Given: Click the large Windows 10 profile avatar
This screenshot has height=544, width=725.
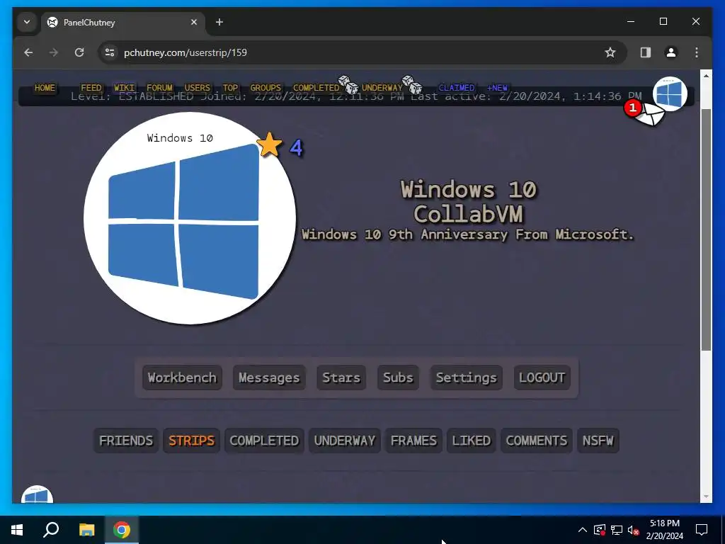Looking at the screenshot, I should 190,218.
